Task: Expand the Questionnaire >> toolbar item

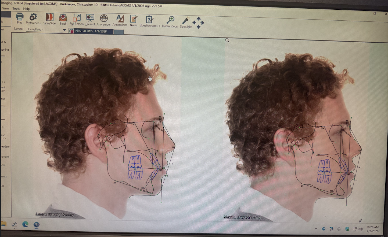Action: click(x=150, y=21)
